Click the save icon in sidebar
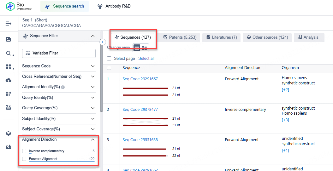 (9, 39)
